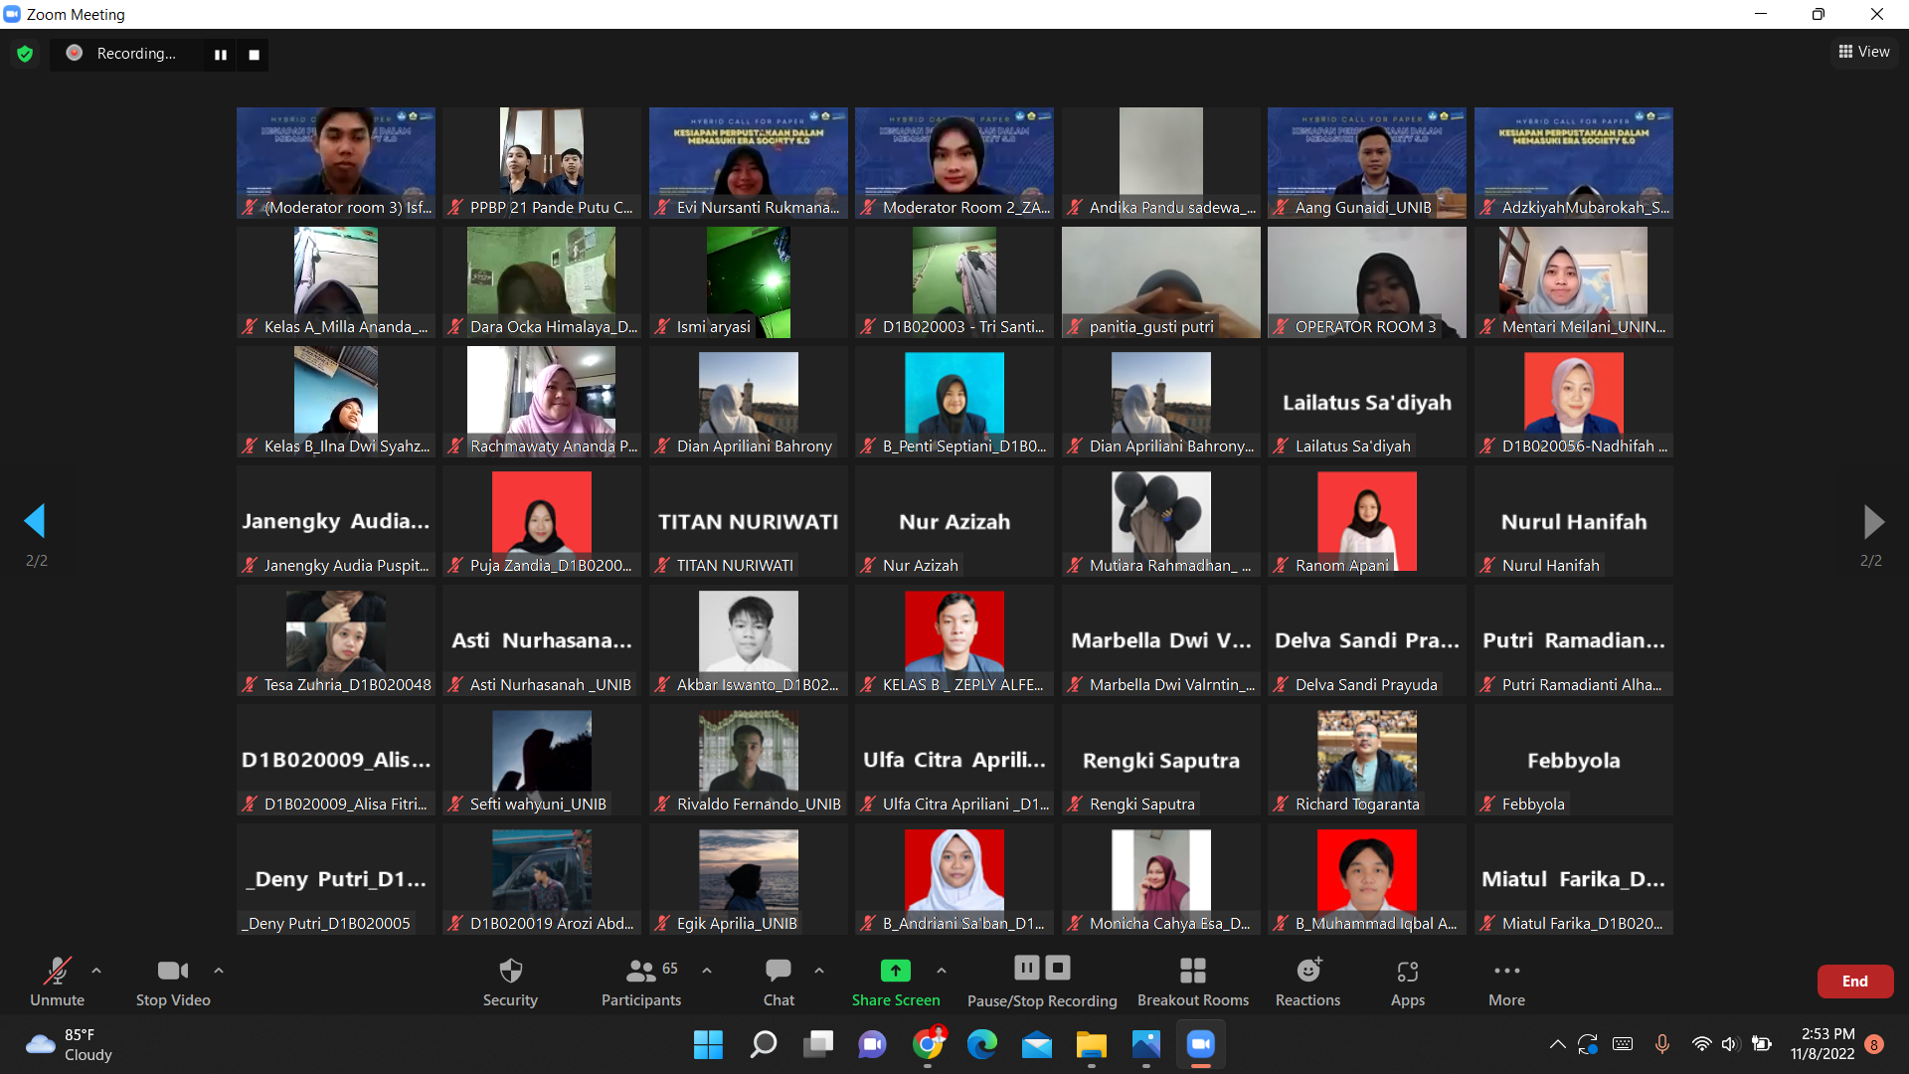Open the More options menu

[1506, 980]
